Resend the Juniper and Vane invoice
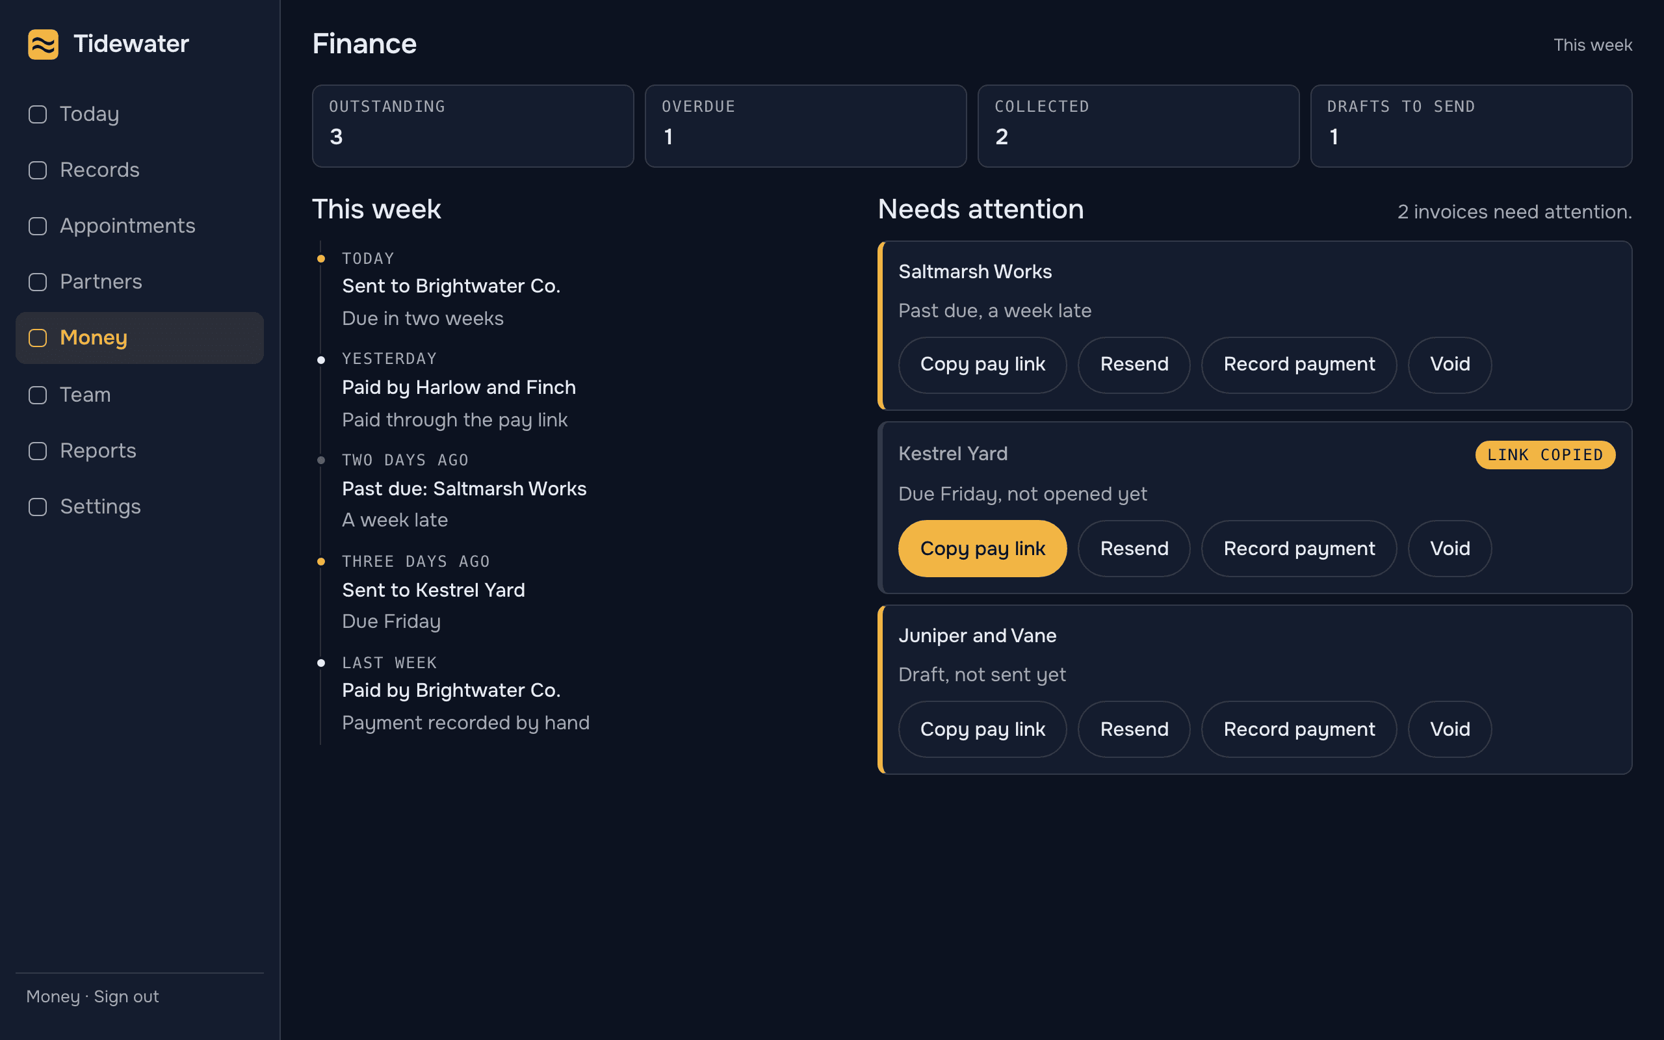Viewport: 1664px width, 1040px height. coord(1134,730)
